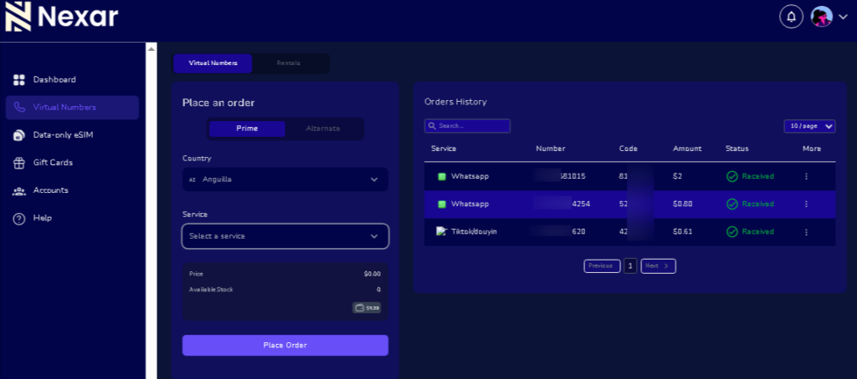Open Dashboard from the sidebar
The height and width of the screenshot is (379, 857).
point(54,80)
